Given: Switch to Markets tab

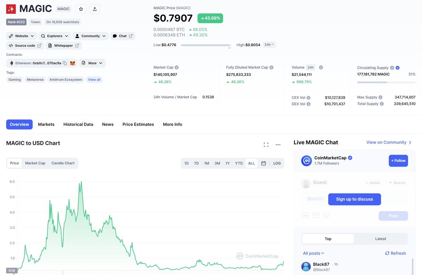Looking at the screenshot, I should coord(46,124).
